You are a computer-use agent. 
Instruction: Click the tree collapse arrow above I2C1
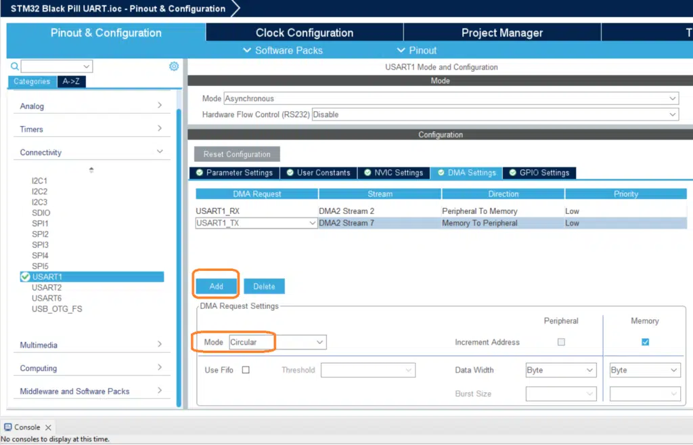point(91,170)
